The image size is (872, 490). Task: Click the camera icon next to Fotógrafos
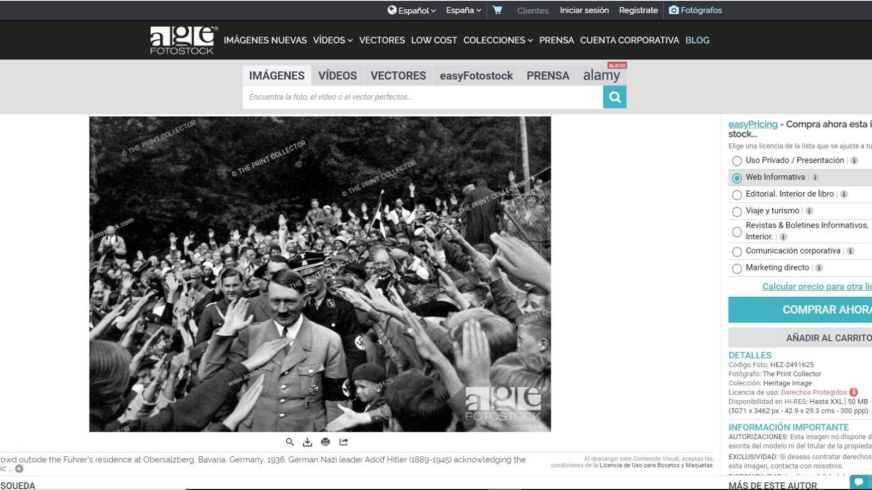click(674, 10)
